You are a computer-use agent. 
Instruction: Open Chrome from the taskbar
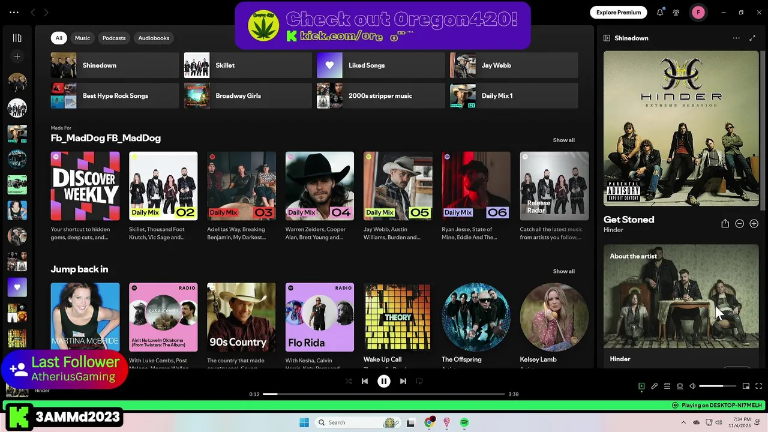[429, 422]
